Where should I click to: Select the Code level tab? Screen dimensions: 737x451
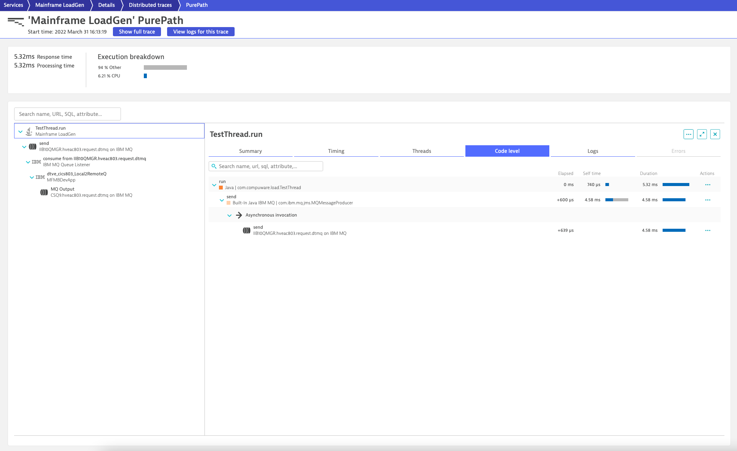(x=507, y=151)
